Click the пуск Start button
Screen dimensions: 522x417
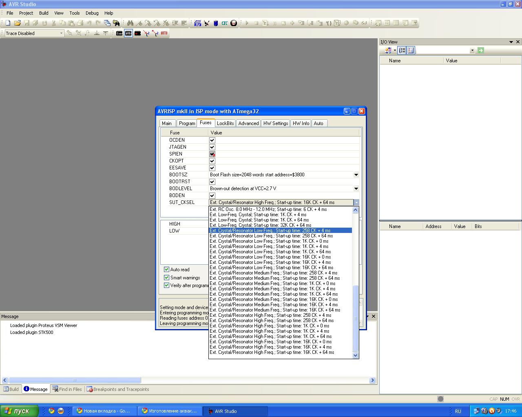coord(19,411)
